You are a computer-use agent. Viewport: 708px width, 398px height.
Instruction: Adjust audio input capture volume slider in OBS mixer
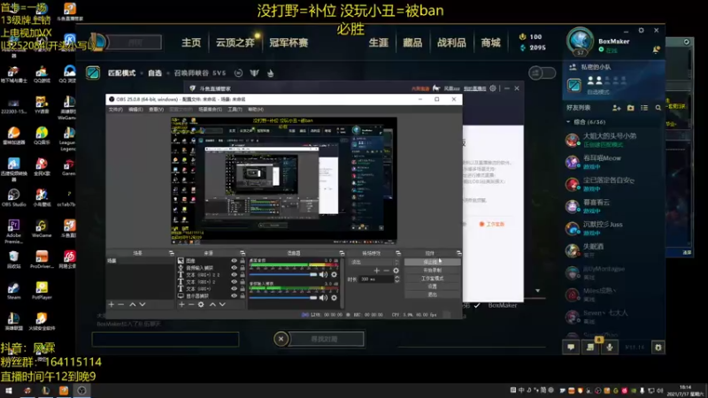point(283,298)
